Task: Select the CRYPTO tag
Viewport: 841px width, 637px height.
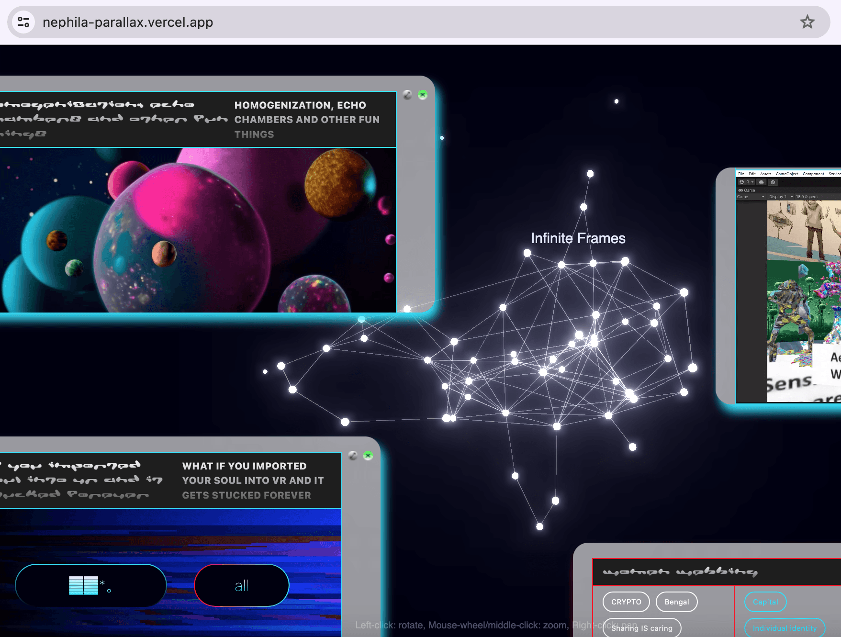Action: (x=626, y=602)
